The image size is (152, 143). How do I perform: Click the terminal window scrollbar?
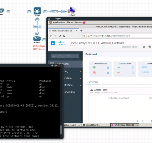point(61,130)
